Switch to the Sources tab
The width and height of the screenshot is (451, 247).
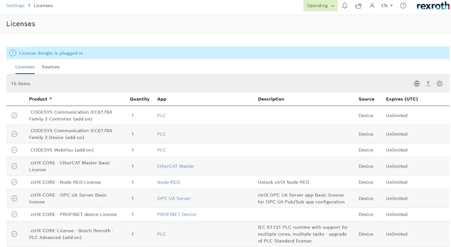pyautogui.click(x=51, y=67)
